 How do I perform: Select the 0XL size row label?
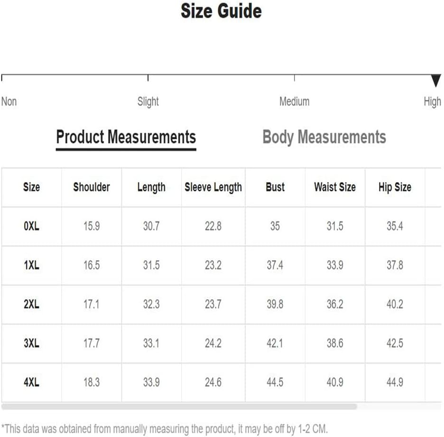pyautogui.click(x=31, y=227)
